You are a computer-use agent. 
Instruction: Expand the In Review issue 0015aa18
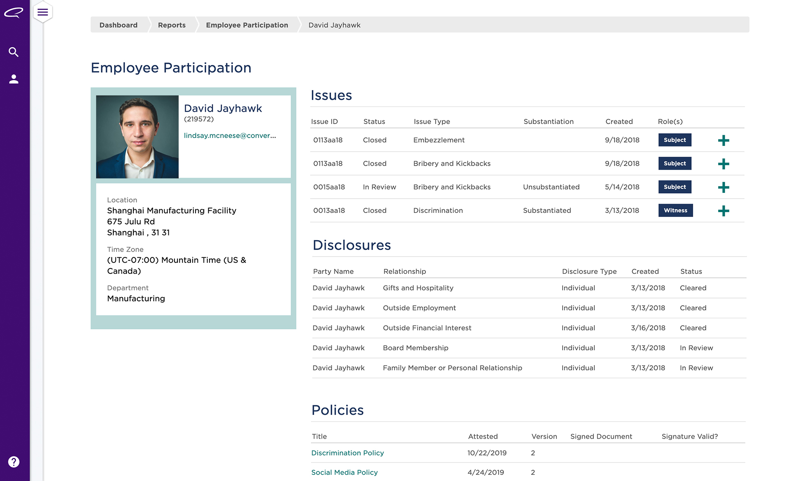[723, 187]
